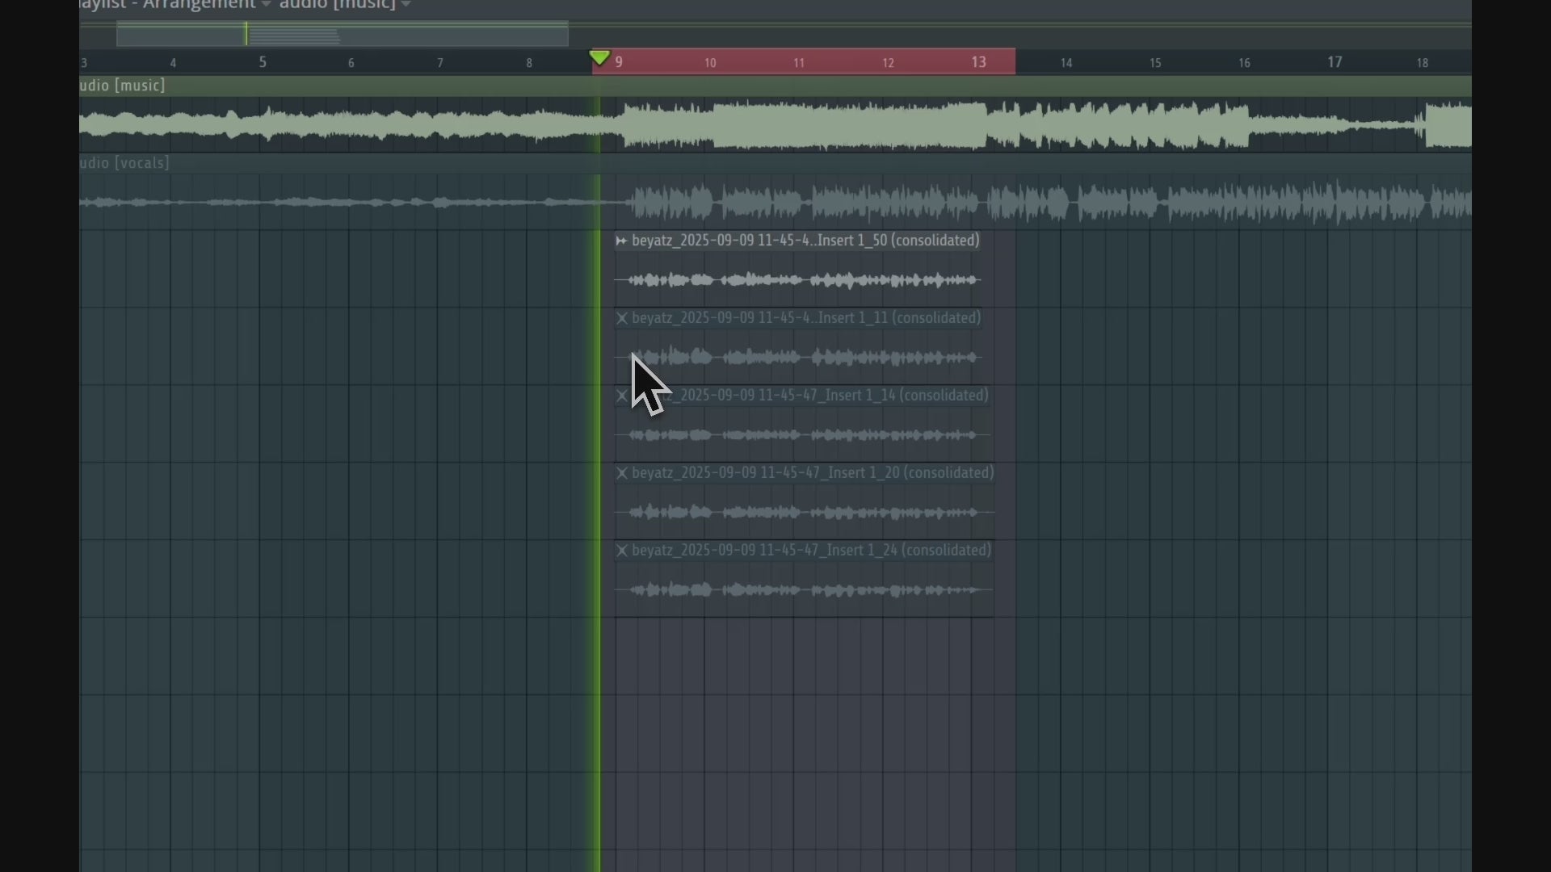Click the muted X icon on Insert 1_11
Image resolution: width=1551 pixels, height=872 pixels.
[x=621, y=318]
